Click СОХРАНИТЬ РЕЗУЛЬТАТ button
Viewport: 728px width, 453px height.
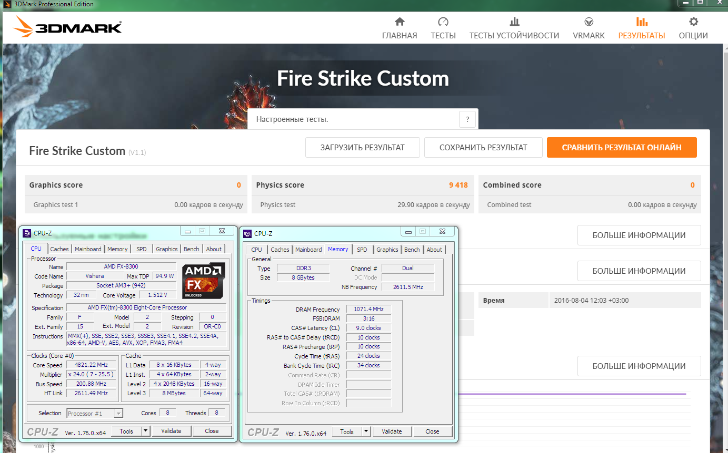point(483,148)
